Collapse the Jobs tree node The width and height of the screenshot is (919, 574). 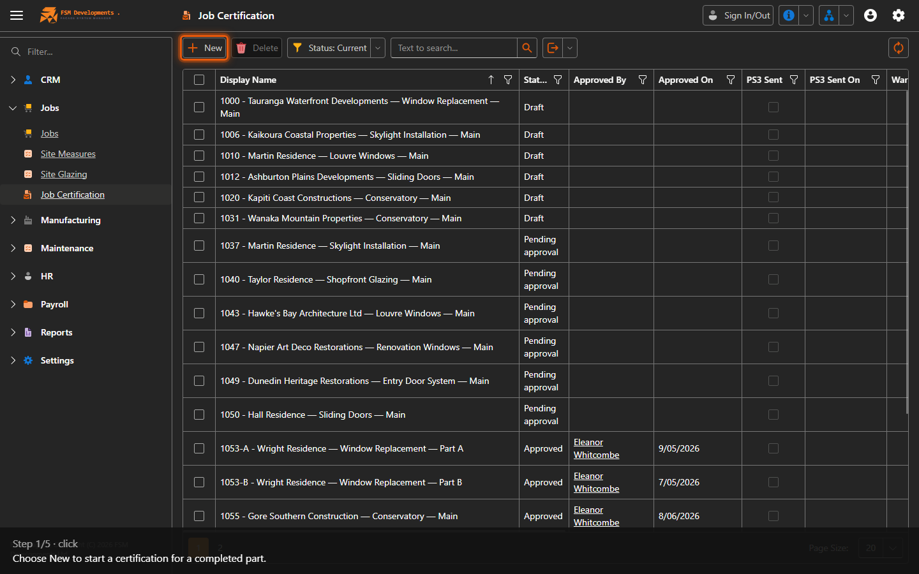click(x=13, y=108)
